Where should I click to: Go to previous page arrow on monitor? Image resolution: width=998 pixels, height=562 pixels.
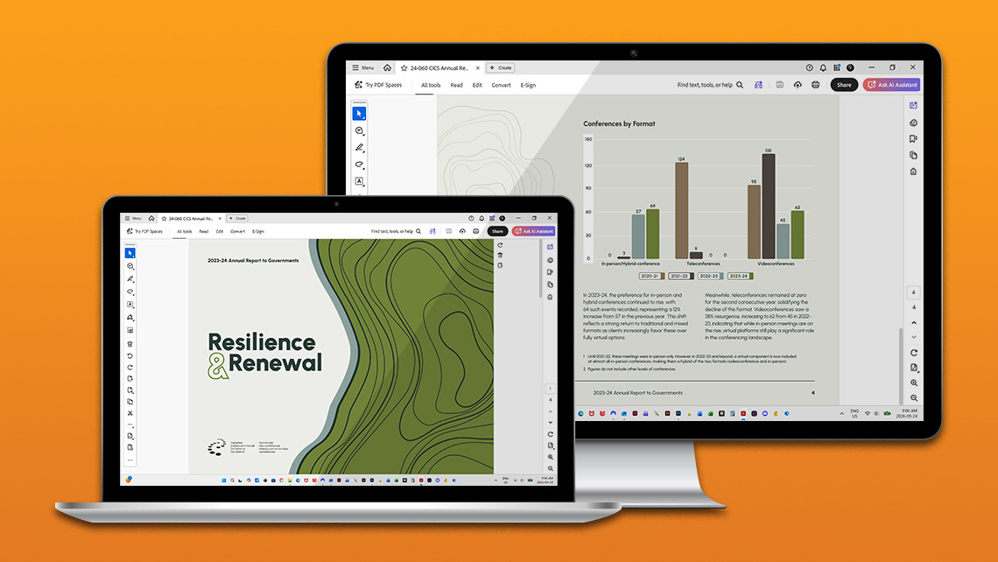[914, 323]
